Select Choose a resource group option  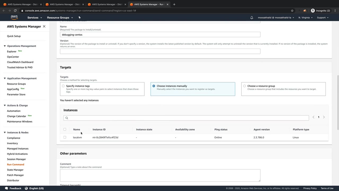244,86
